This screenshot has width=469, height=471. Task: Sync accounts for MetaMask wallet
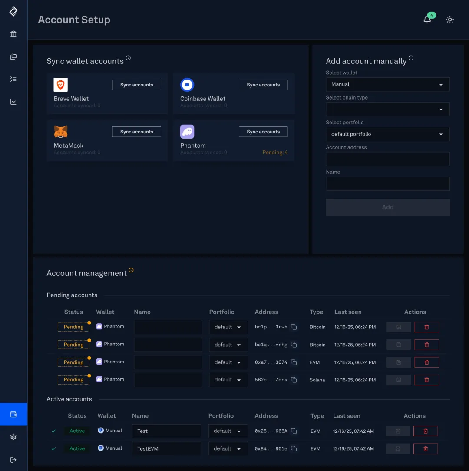[136, 132]
